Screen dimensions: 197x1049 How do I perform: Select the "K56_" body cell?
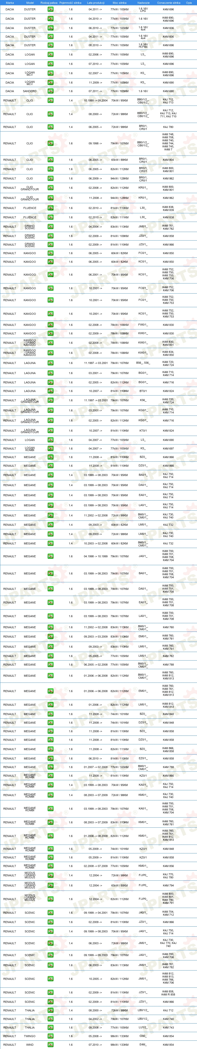(x=143, y=401)
